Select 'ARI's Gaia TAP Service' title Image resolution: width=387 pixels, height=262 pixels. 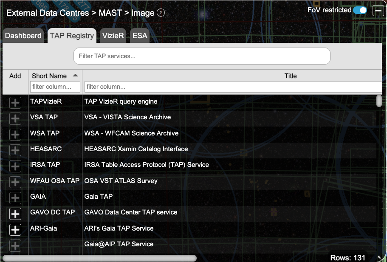tap(119, 228)
